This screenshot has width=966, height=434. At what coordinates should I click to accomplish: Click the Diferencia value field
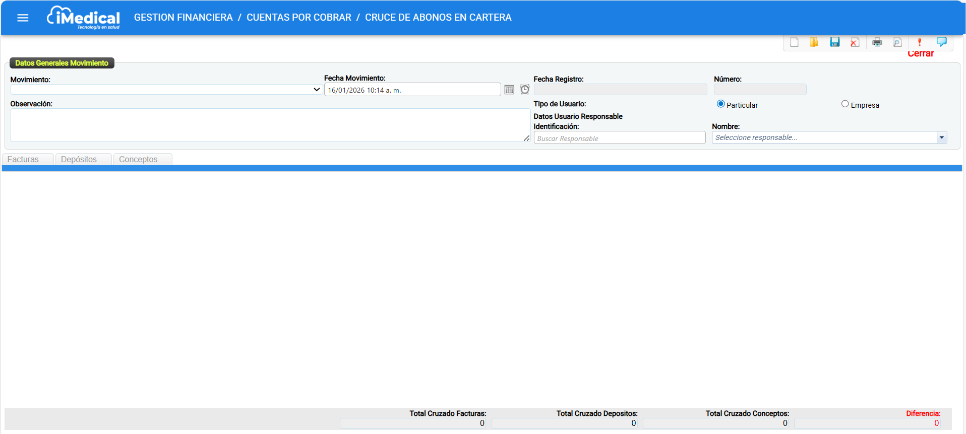(x=867, y=423)
